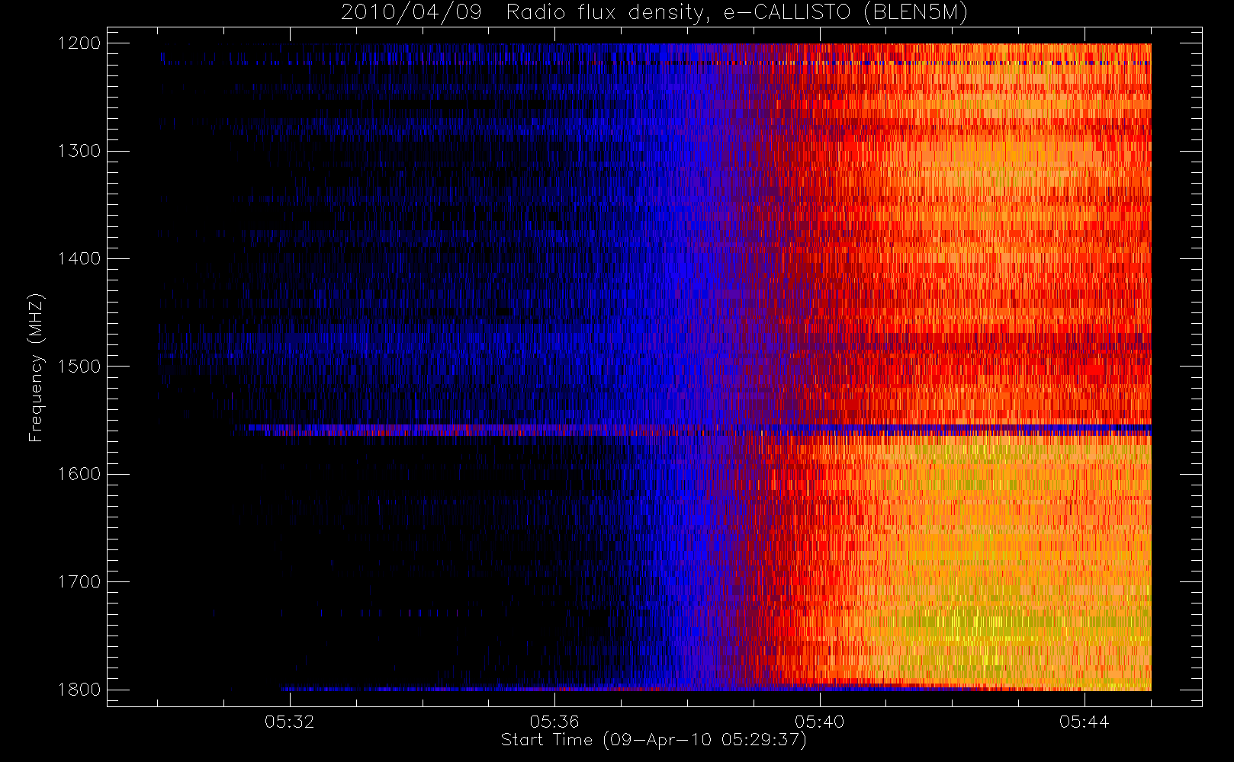
Task: Click the 1800 frequency tick label
Action: click(79, 690)
